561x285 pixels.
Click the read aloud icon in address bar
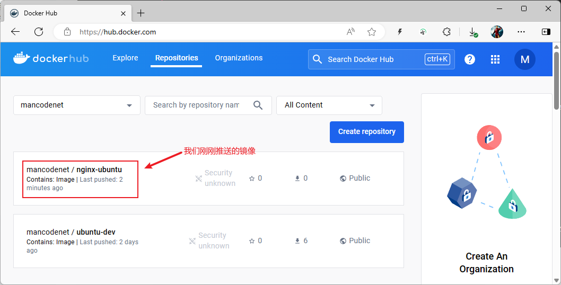pyautogui.click(x=350, y=32)
